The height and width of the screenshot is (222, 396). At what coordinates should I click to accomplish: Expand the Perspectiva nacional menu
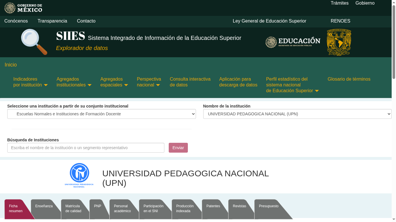point(149,82)
